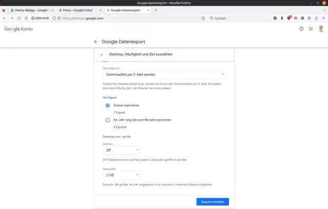Select Ein Jahr lang alle zwei Monate option
The height and width of the screenshot is (209, 328).
tap(108, 120)
